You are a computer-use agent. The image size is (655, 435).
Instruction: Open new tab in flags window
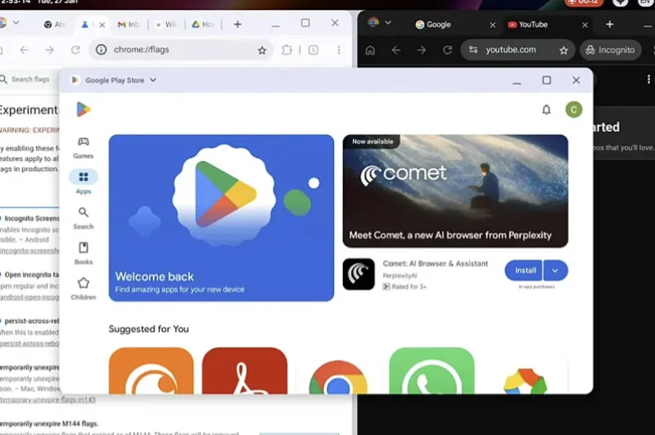coord(237,25)
